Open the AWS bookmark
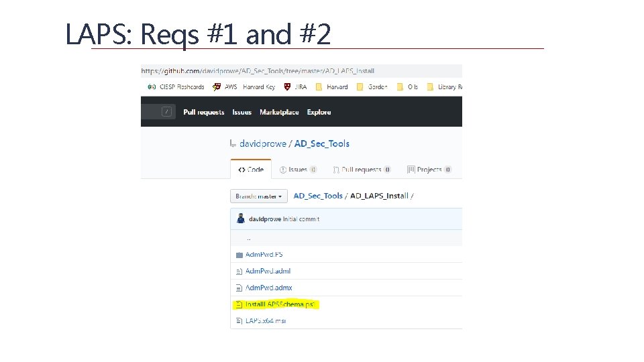The width and height of the screenshot is (644, 362). [x=225, y=87]
